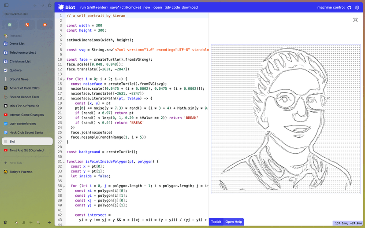Add a new space with plus icon
365x228 pixels.
(x=49, y=223)
